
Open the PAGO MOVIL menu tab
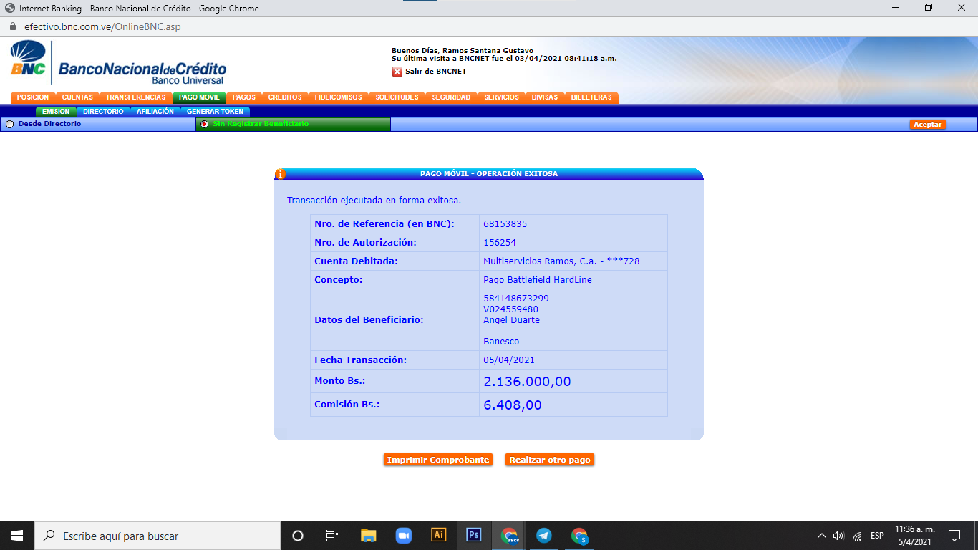click(x=199, y=97)
